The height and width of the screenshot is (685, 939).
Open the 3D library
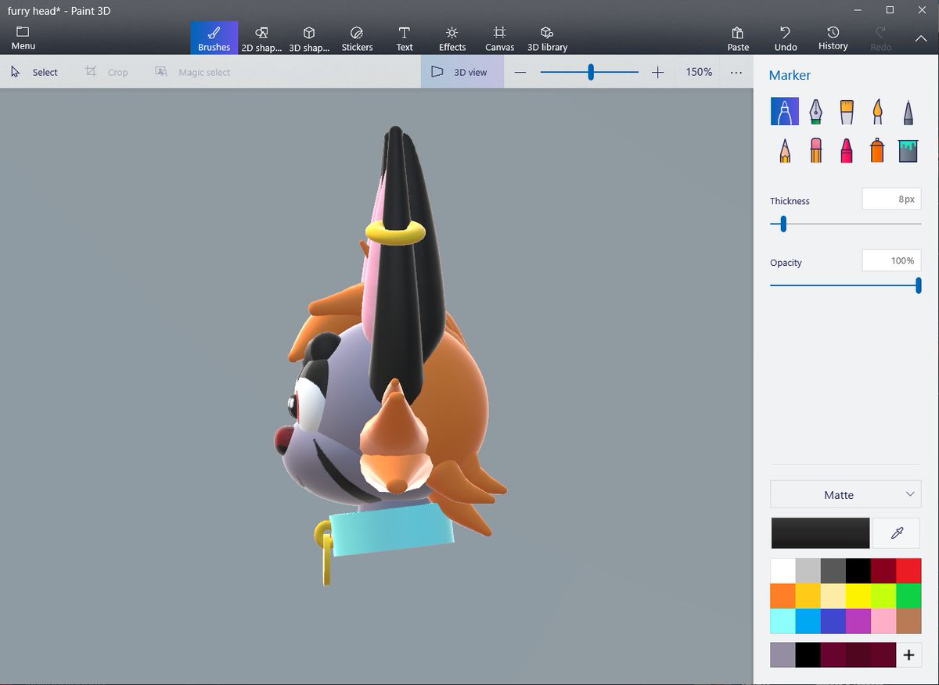(x=547, y=38)
